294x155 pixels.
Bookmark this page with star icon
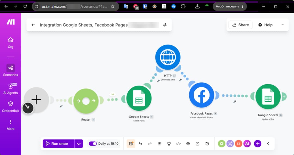pos(113,6)
